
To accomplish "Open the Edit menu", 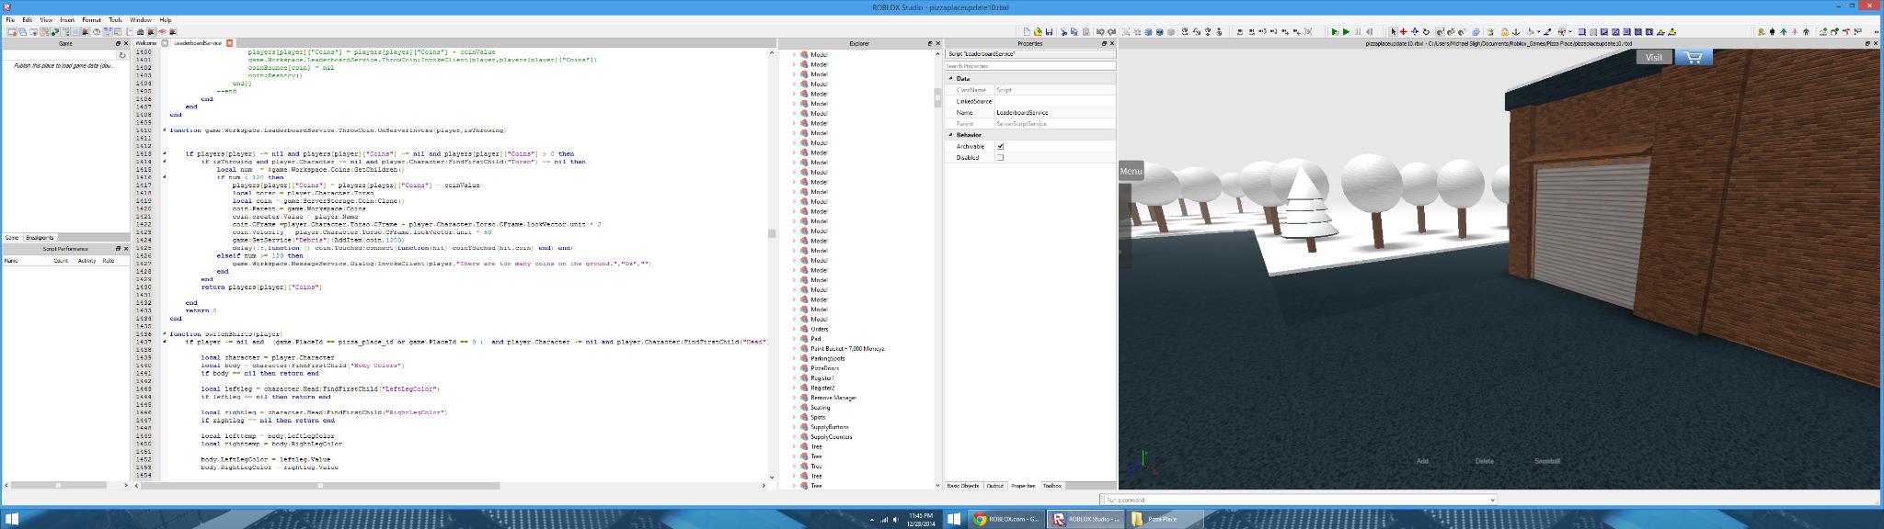I will point(28,19).
